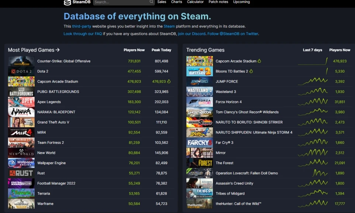The height and width of the screenshot is (213, 355).
Task: Go to the Calculator page
Action: click(195, 2)
